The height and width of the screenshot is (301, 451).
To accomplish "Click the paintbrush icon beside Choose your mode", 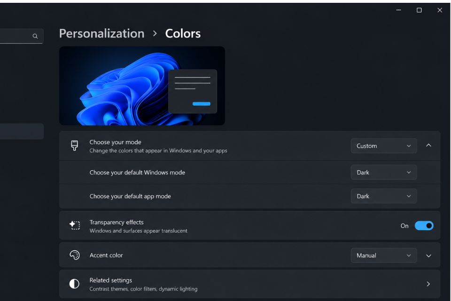I will coord(75,145).
